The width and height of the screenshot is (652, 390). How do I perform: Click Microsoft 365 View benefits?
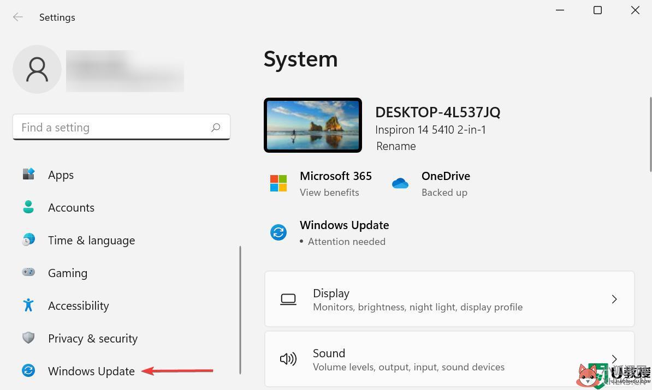pos(329,193)
